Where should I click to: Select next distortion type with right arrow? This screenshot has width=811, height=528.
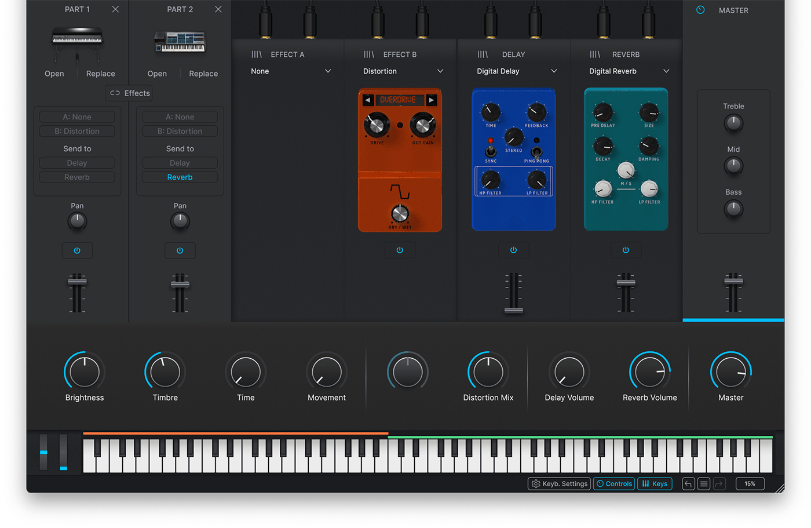[432, 100]
